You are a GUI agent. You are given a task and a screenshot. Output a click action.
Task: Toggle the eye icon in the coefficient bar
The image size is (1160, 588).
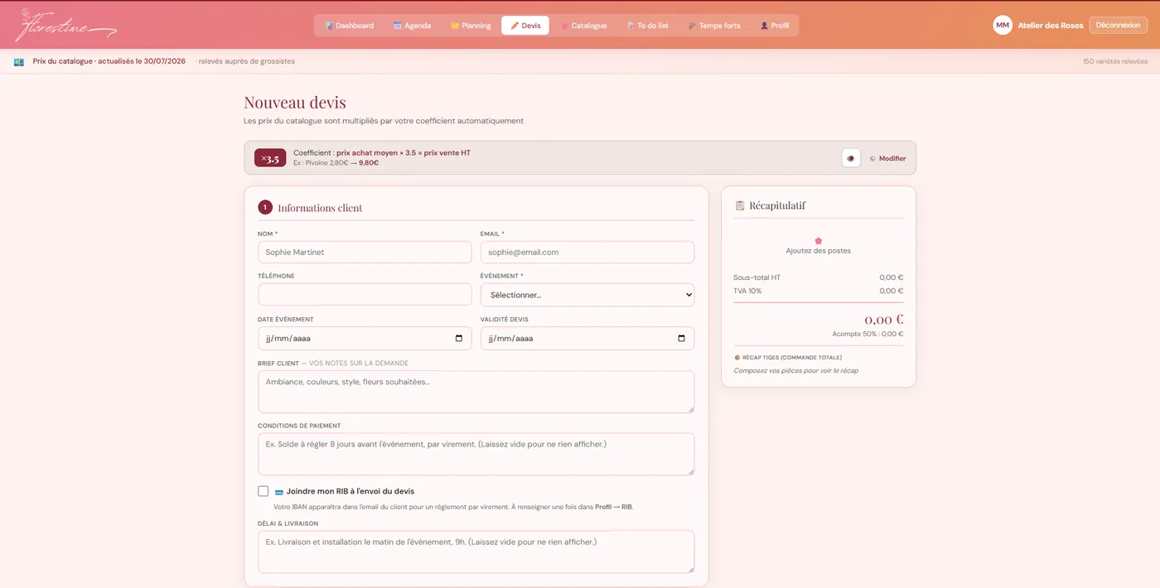[x=850, y=158]
